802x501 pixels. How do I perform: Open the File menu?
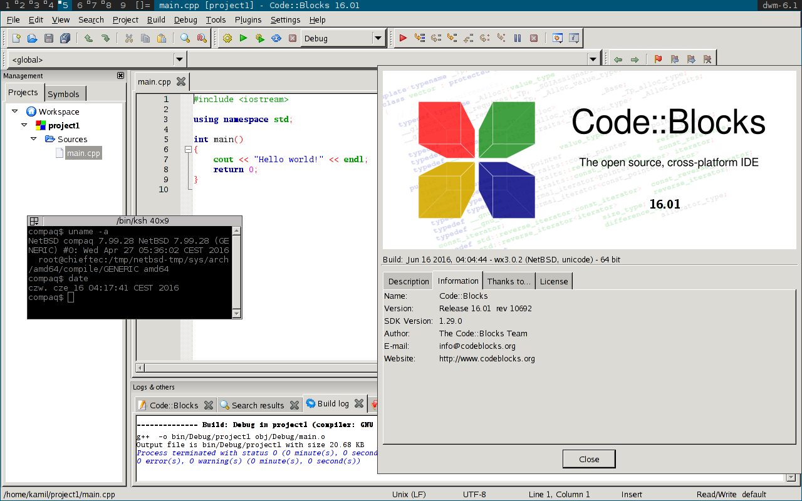point(13,19)
